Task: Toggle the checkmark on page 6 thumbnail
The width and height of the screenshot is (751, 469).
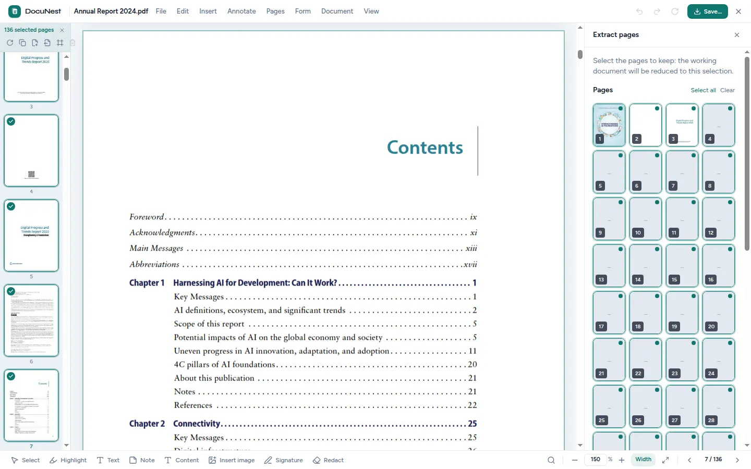Action: pyautogui.click(x=11, y=291)
